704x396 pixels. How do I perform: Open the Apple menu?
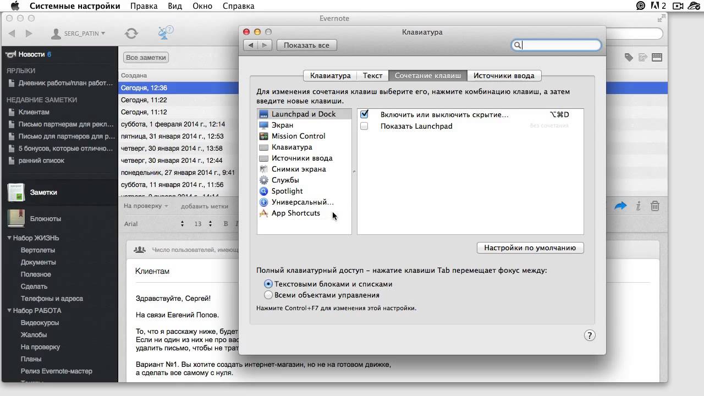[x=15, y=6]
